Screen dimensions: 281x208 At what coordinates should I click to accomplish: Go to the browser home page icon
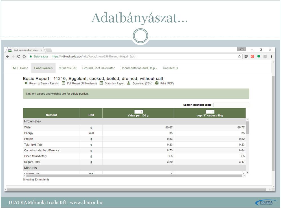point(24,56)
